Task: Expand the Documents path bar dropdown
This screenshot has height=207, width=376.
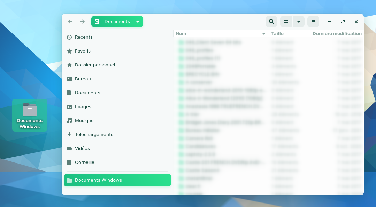Action: 138,22
